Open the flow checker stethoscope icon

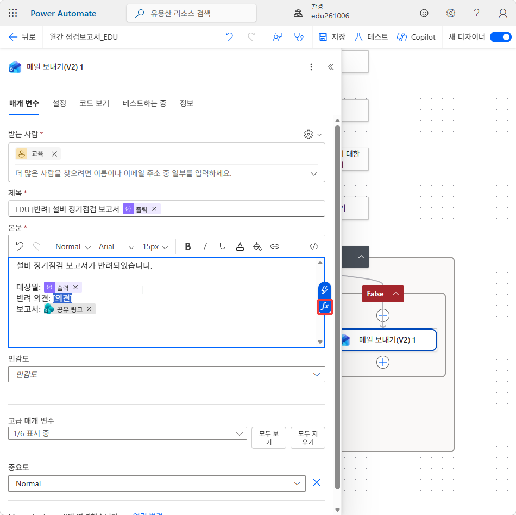tap(299, 37)
